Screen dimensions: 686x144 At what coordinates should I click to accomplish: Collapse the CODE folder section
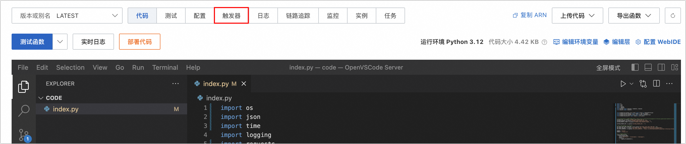pos(41,98)
